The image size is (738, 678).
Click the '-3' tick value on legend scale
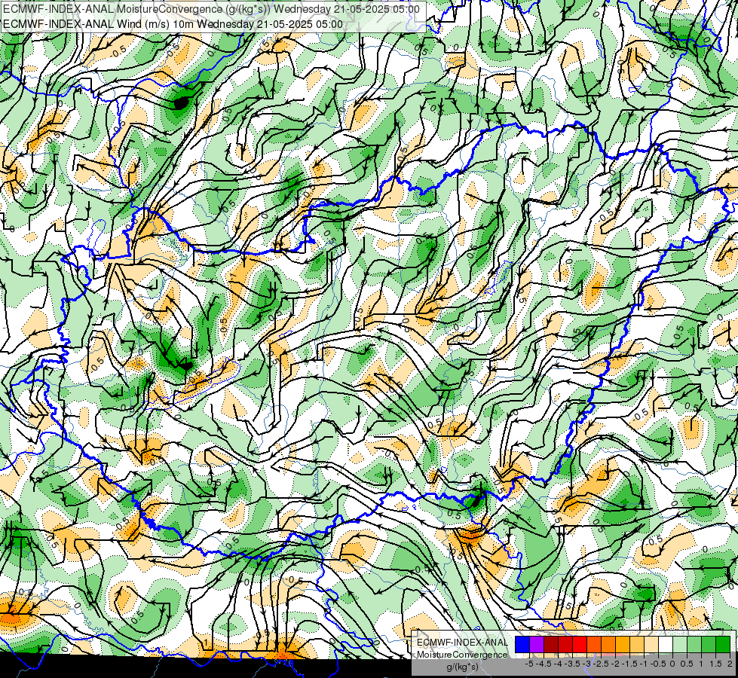[x=587, y=664]
